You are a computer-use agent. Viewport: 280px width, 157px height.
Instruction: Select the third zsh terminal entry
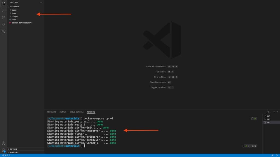tap(269, 122)
